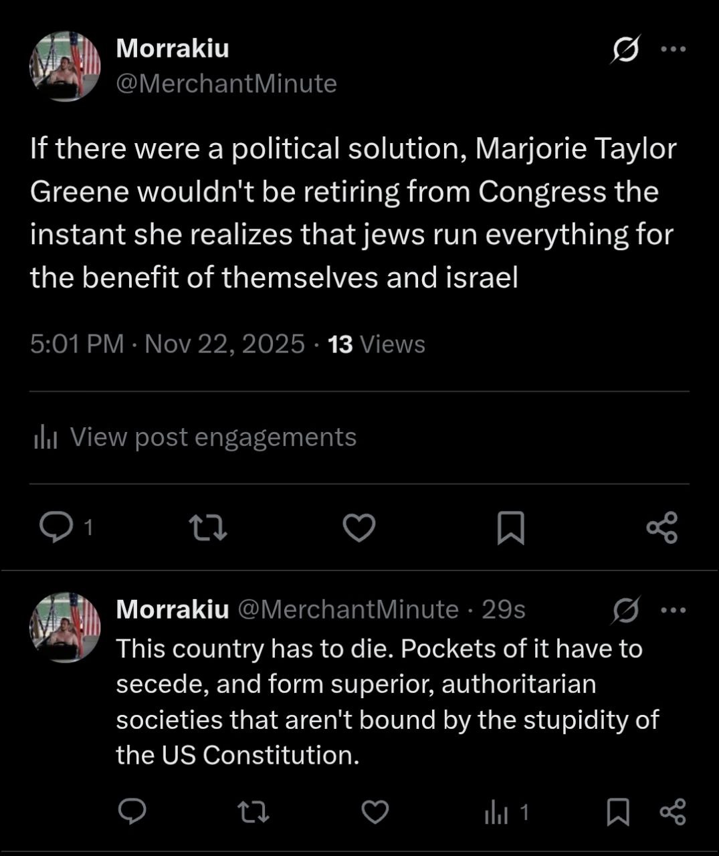Click reply bubble on main post
The image size is (719, 856).
(56, 528)
